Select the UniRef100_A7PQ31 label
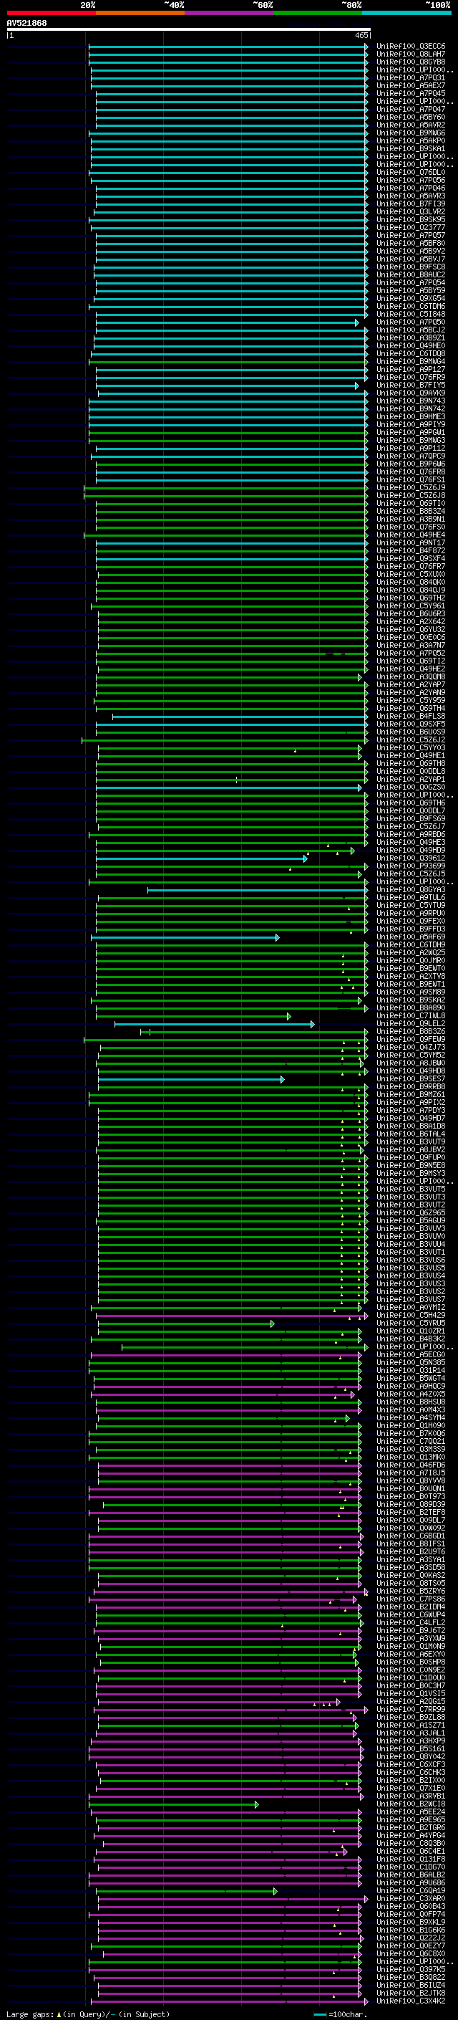Screen dimensions: 458x2020 [411, 77]
